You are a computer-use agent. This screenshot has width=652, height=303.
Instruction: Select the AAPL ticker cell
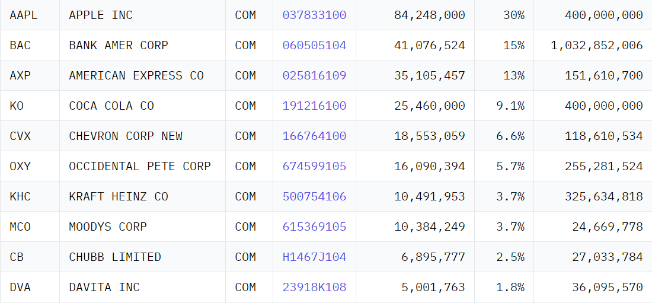pos(30,15)
